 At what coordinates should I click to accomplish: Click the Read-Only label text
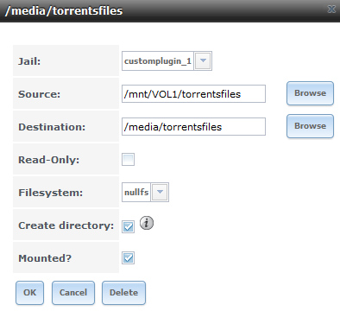(x=49, y=160)
